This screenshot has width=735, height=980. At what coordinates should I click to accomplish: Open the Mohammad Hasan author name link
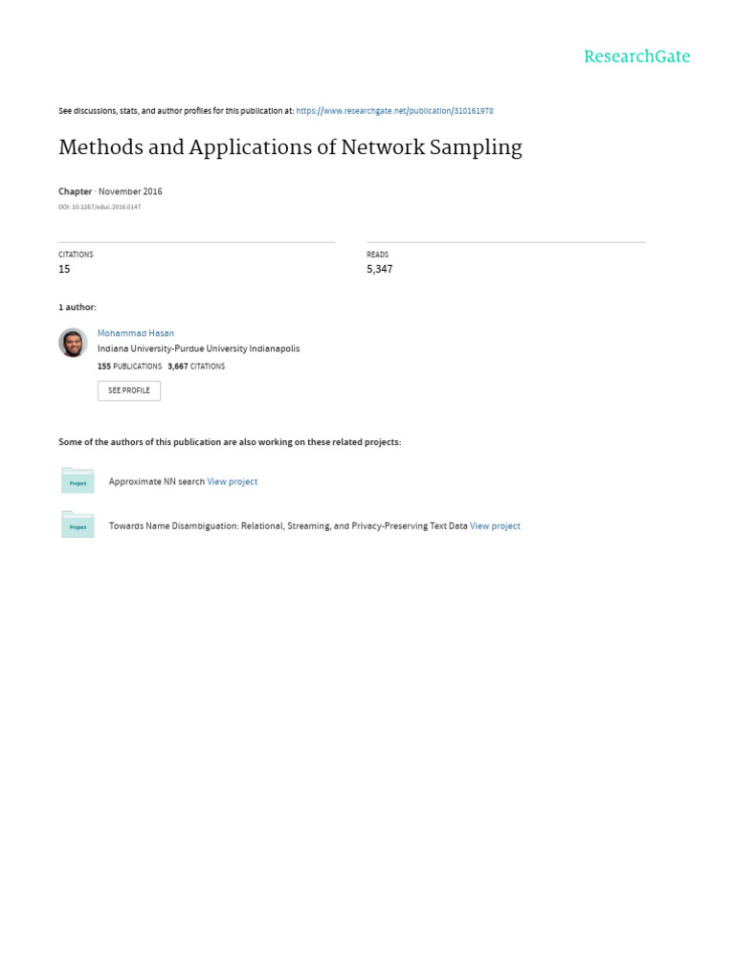(136, 333)
